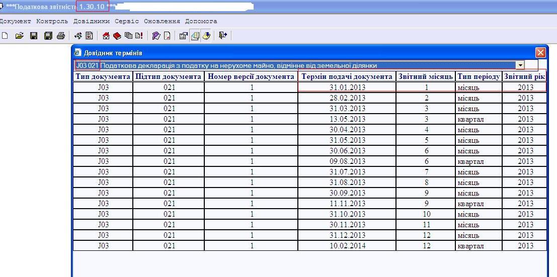Print the document using the printer icon

point(61,36)
